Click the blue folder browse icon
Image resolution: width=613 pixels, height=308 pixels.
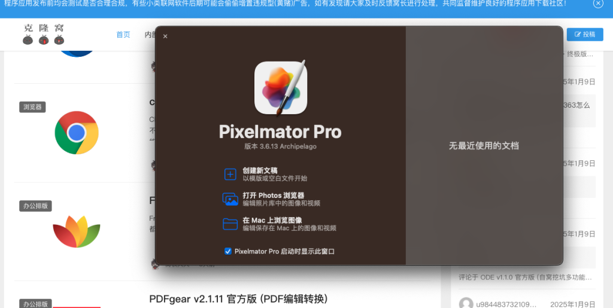(230, 224)
